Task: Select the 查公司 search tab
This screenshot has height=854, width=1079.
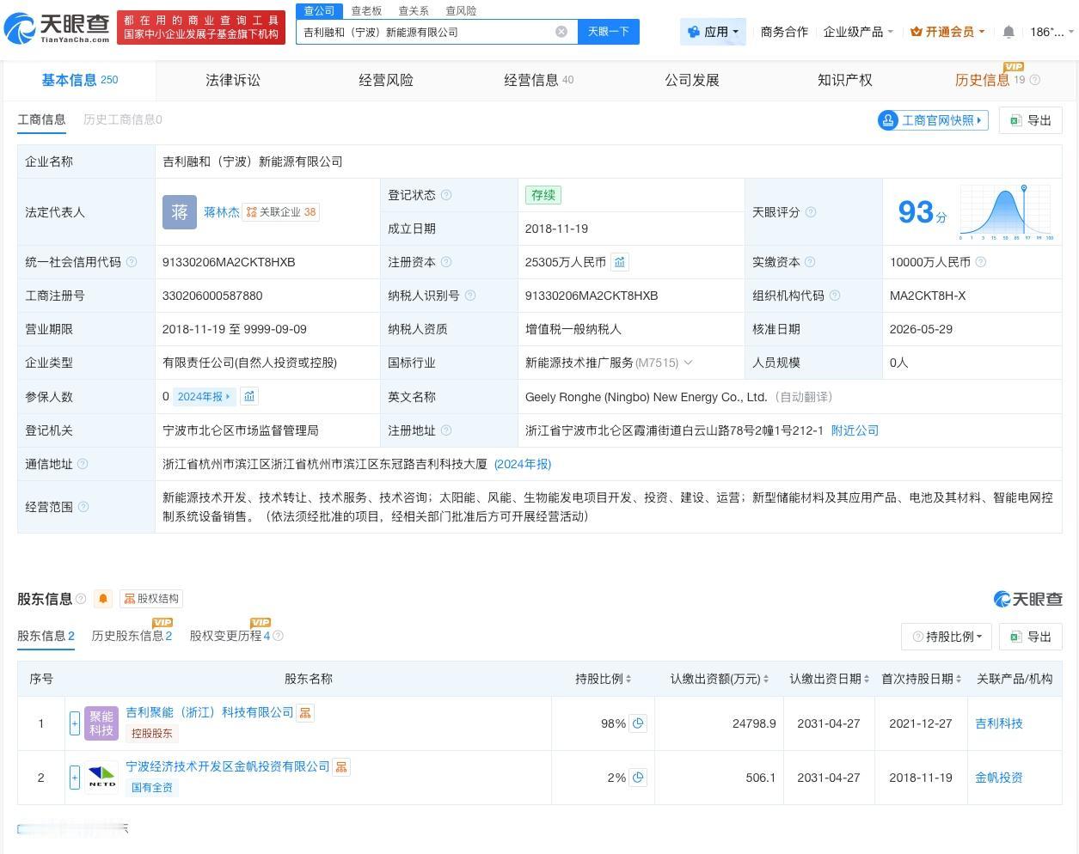Action: pos(319,11)
